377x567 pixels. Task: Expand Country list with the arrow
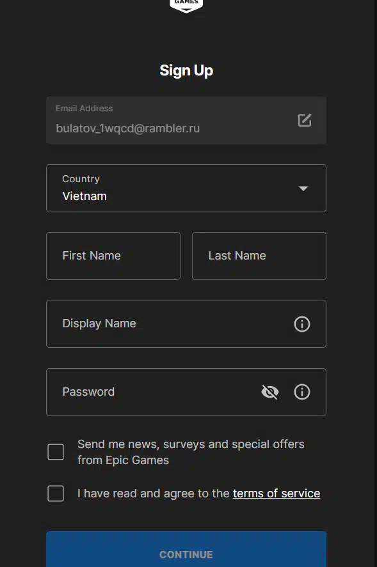click(303, 189)
